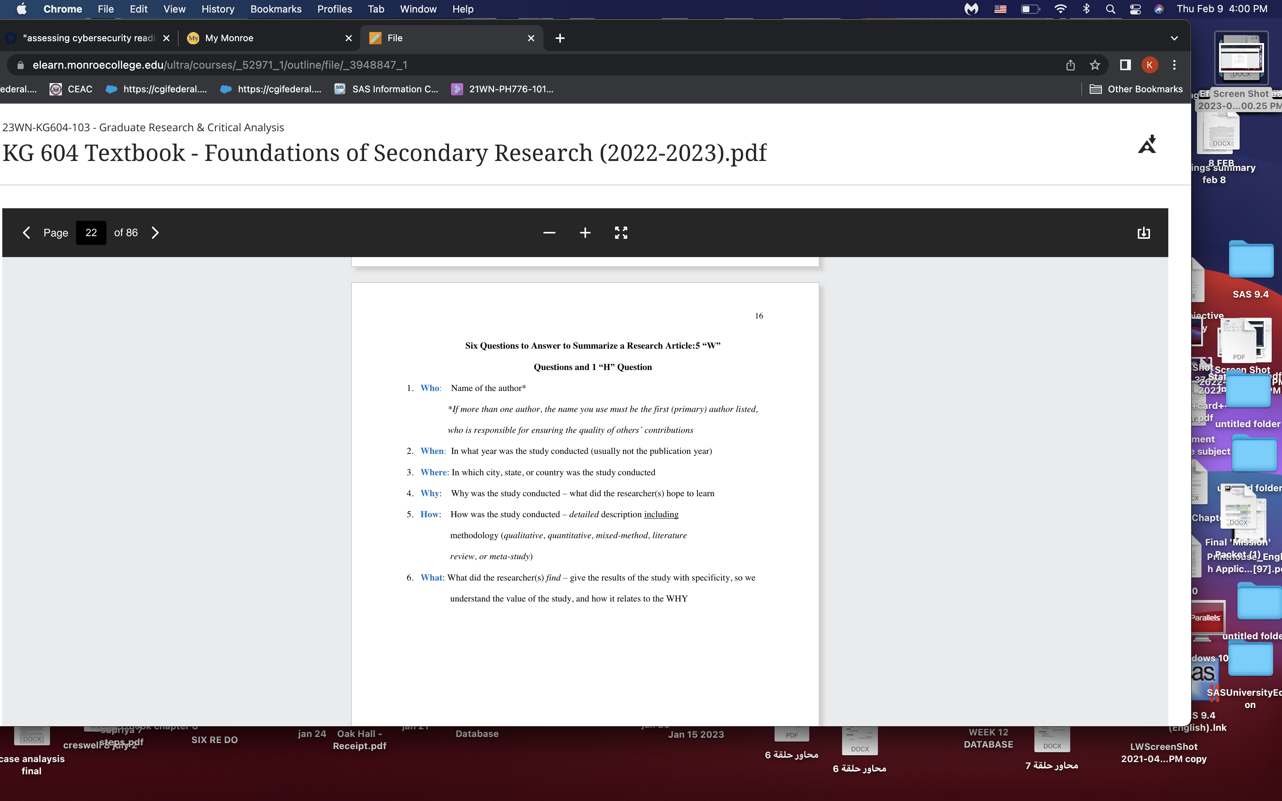Screen dimensions: 1282x801
Task: Close the File tab
Action: 531,38
